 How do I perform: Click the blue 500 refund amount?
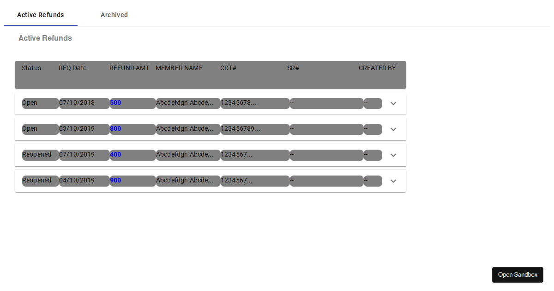pos(115,103)
